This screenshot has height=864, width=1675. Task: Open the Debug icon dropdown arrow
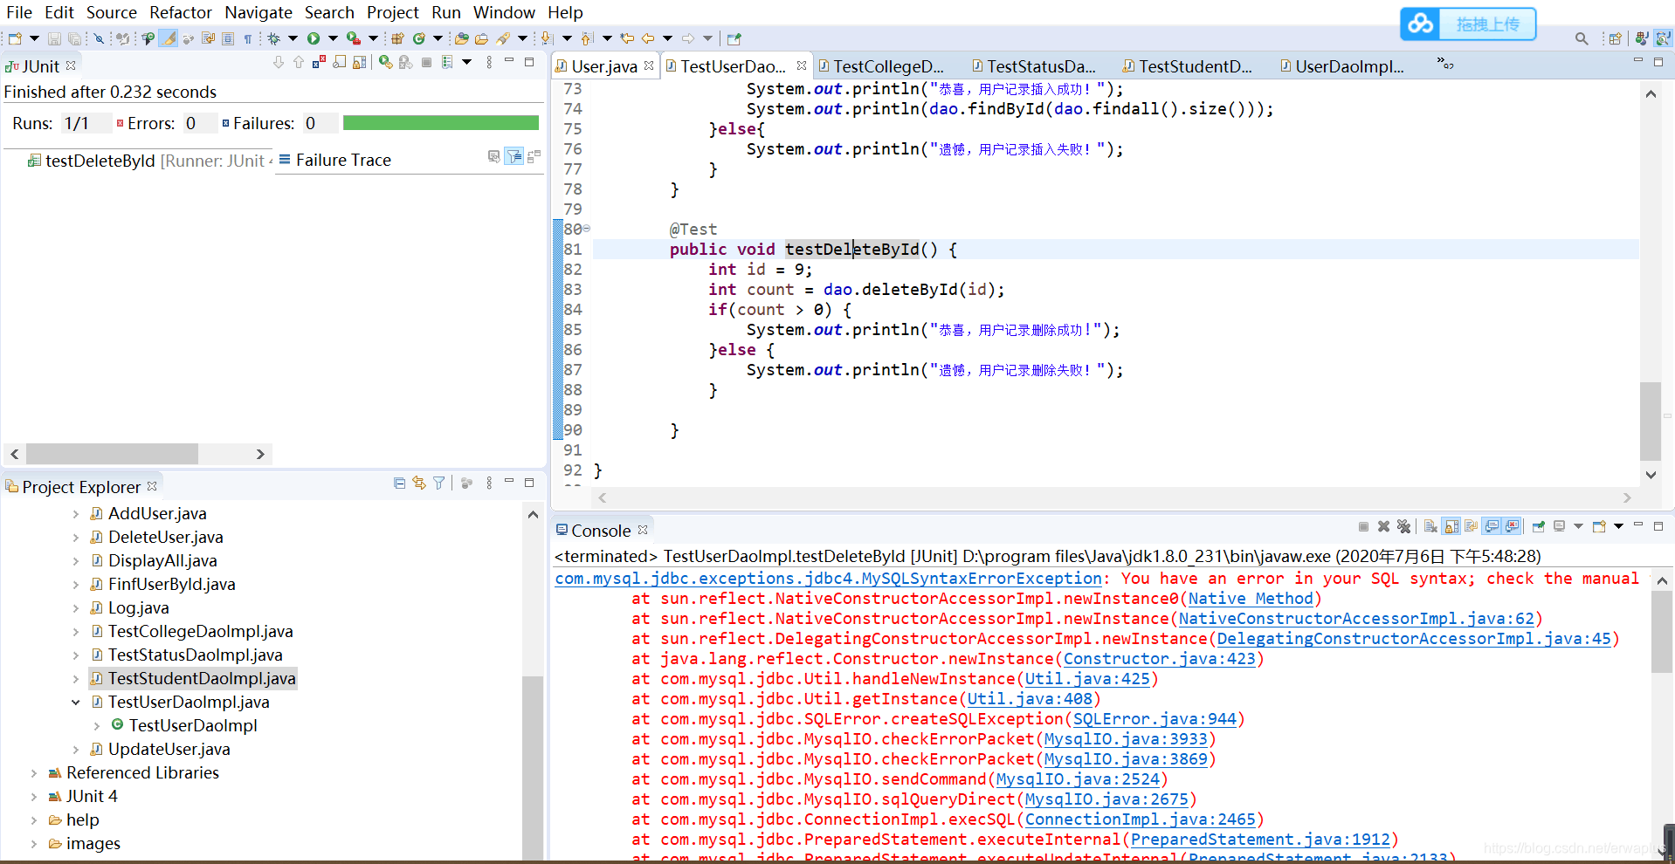[293, 38]
